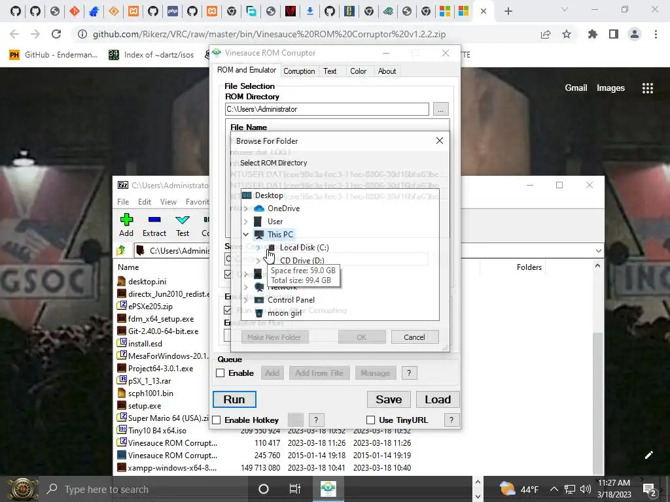
Task: Click the Customize Chrome pencil icon
Action: tap(648, 455)
